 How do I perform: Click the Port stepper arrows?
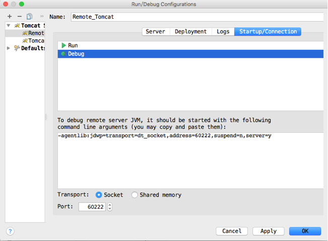110,207
